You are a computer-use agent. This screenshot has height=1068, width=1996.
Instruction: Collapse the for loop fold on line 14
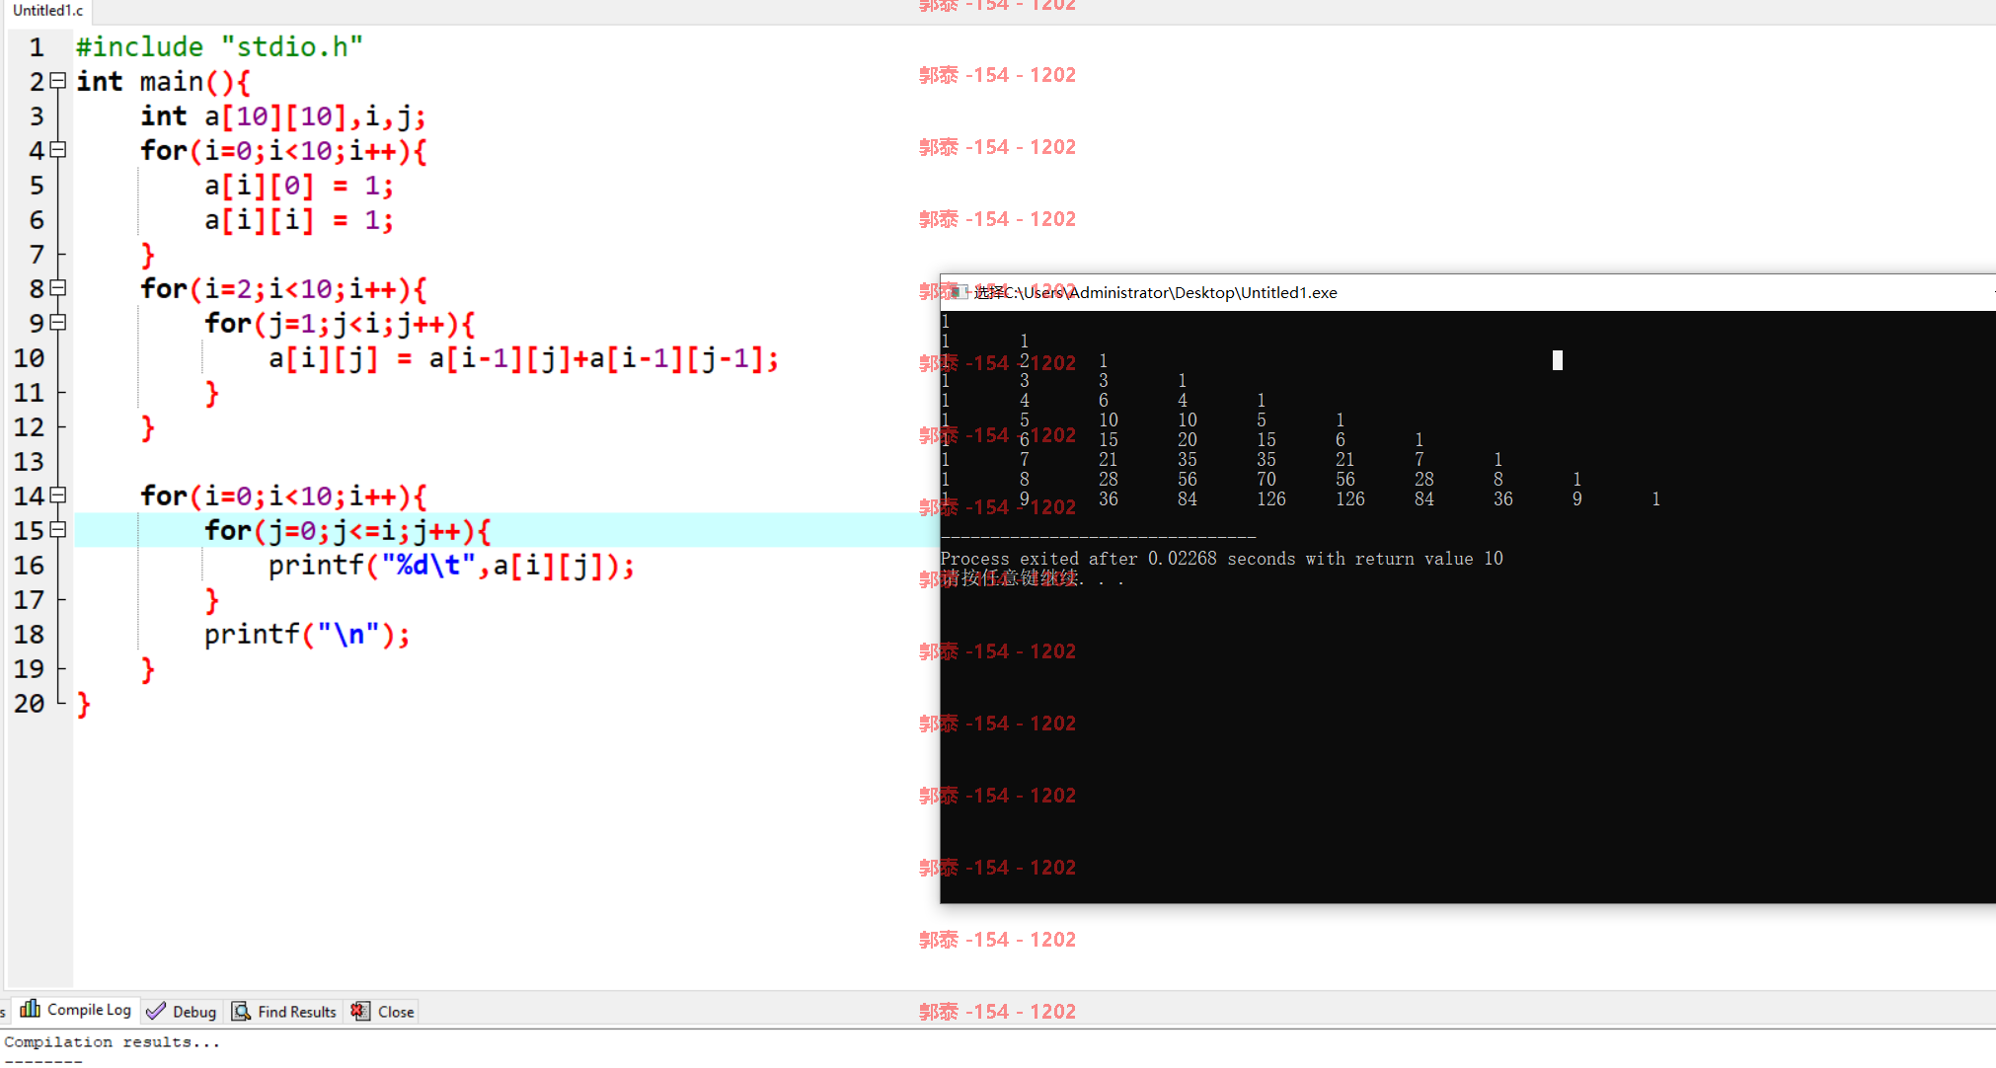[58, 496]
